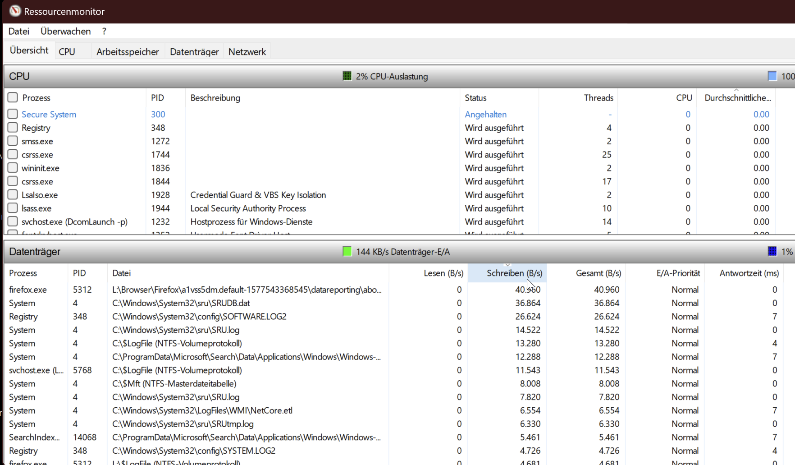
Task: Sort disk list by Lesen (B/s) header
Action: [443, 273]
